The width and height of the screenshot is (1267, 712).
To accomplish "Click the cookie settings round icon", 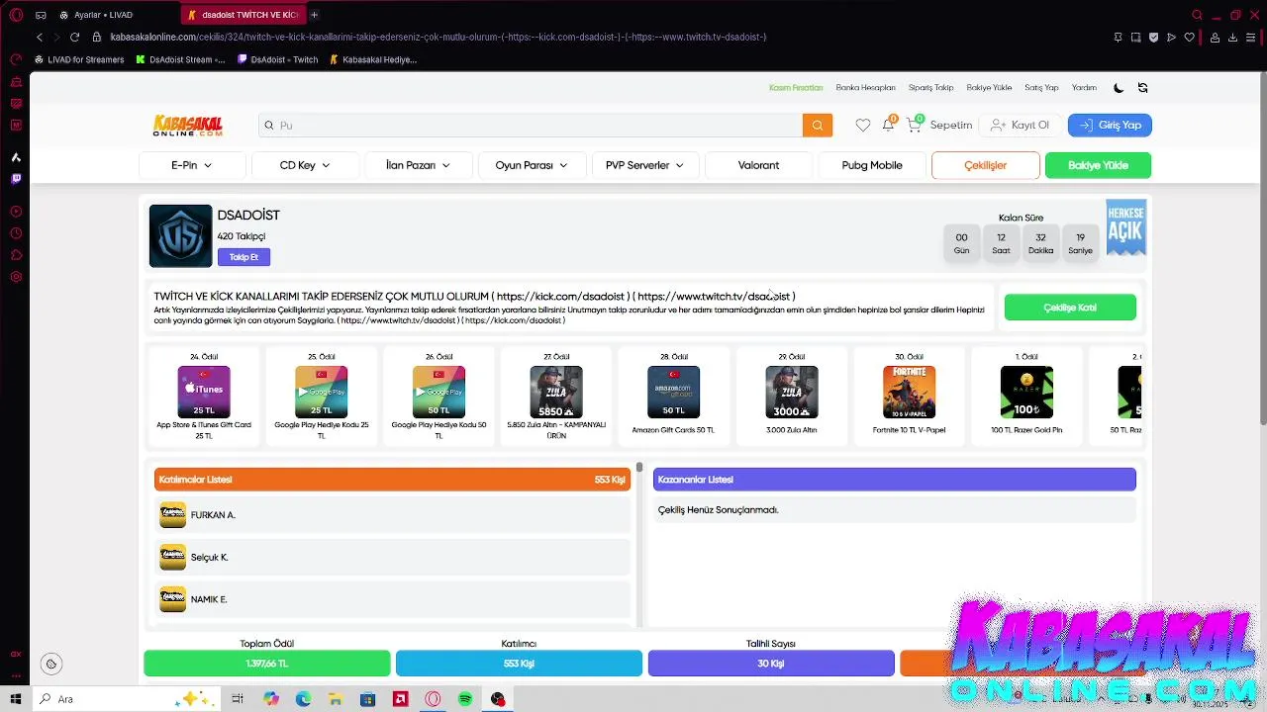I will point(51,665).
